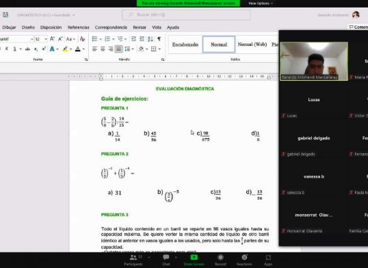Toggle the strikethrough formatting icon
Screen dimensions: 368x268
click(x=27, y=49)
